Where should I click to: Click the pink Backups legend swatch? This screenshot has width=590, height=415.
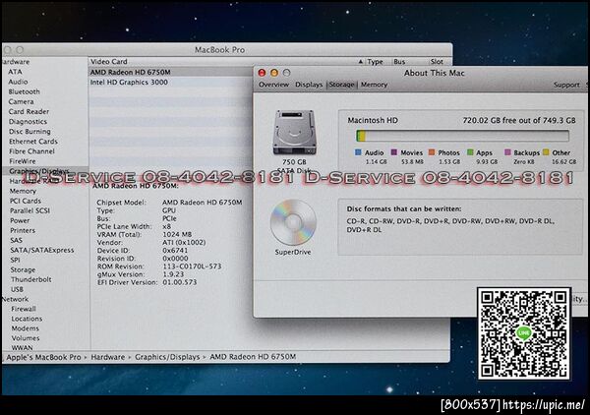pos(507,152)
